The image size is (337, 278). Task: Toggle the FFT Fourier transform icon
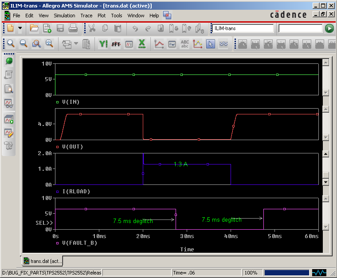pos(116,44)
